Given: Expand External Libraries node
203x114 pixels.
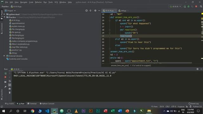Looking at the screenshot, I should point(4,56).
